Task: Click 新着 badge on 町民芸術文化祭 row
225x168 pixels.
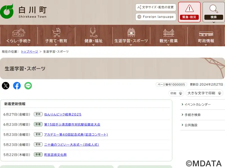Action: click(x=38, y=155)
